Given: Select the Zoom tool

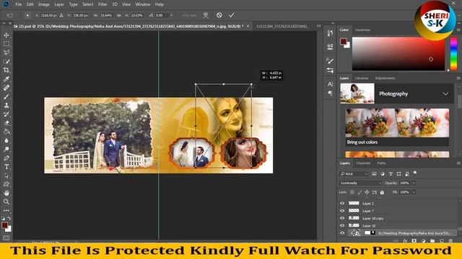Looking at the screenshot, I should [6, 201].
